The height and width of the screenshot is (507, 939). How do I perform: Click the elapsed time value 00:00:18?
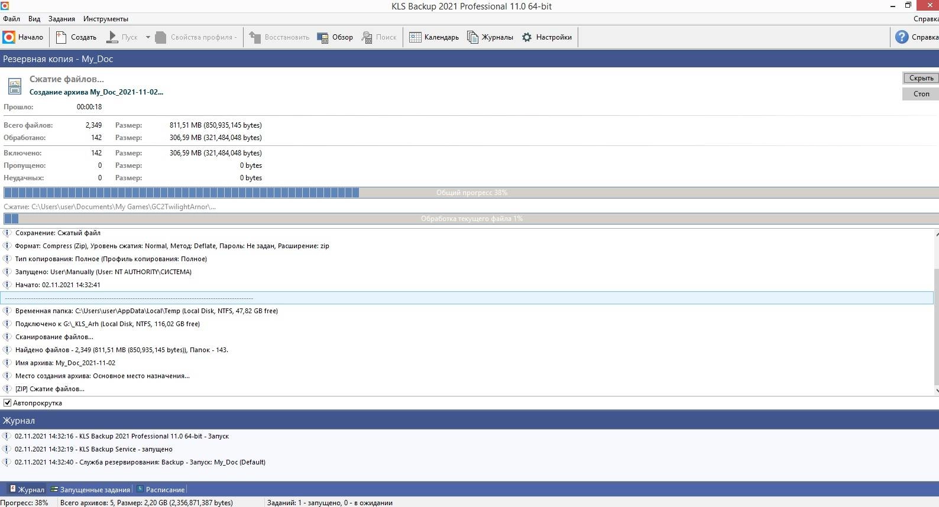click(89, 107)
